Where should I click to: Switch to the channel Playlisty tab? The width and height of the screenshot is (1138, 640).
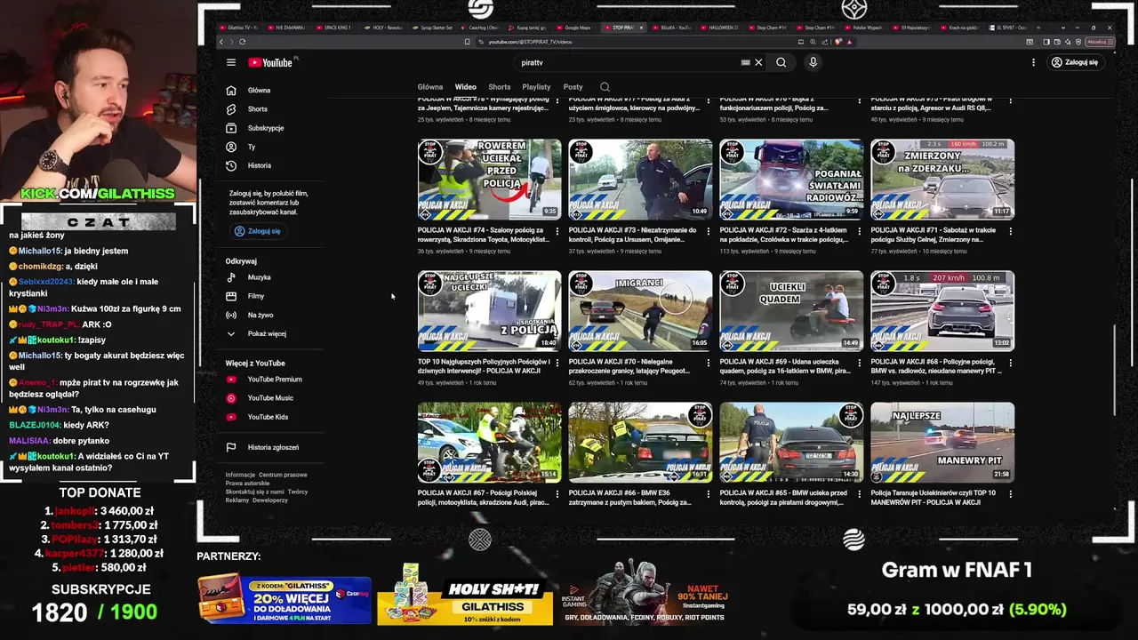coord(536,87)
